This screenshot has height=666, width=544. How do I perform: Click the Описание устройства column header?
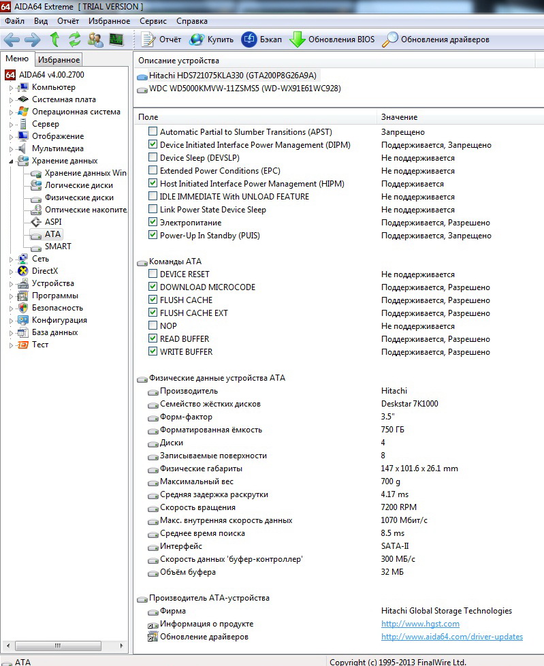[x=334, y=61]
